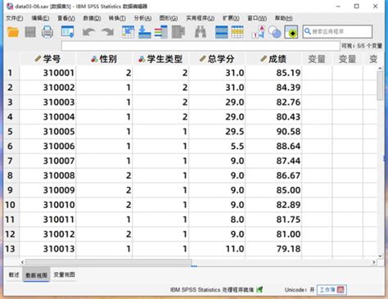Open the Variables info toolbar icon
Image resolution: width=388 pixels, height=299 pixels.
[161, 32]
